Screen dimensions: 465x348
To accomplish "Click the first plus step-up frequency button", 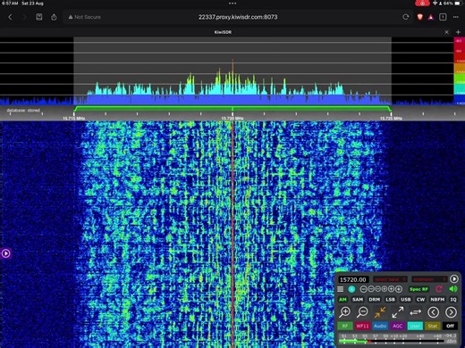I will [385, 289].
